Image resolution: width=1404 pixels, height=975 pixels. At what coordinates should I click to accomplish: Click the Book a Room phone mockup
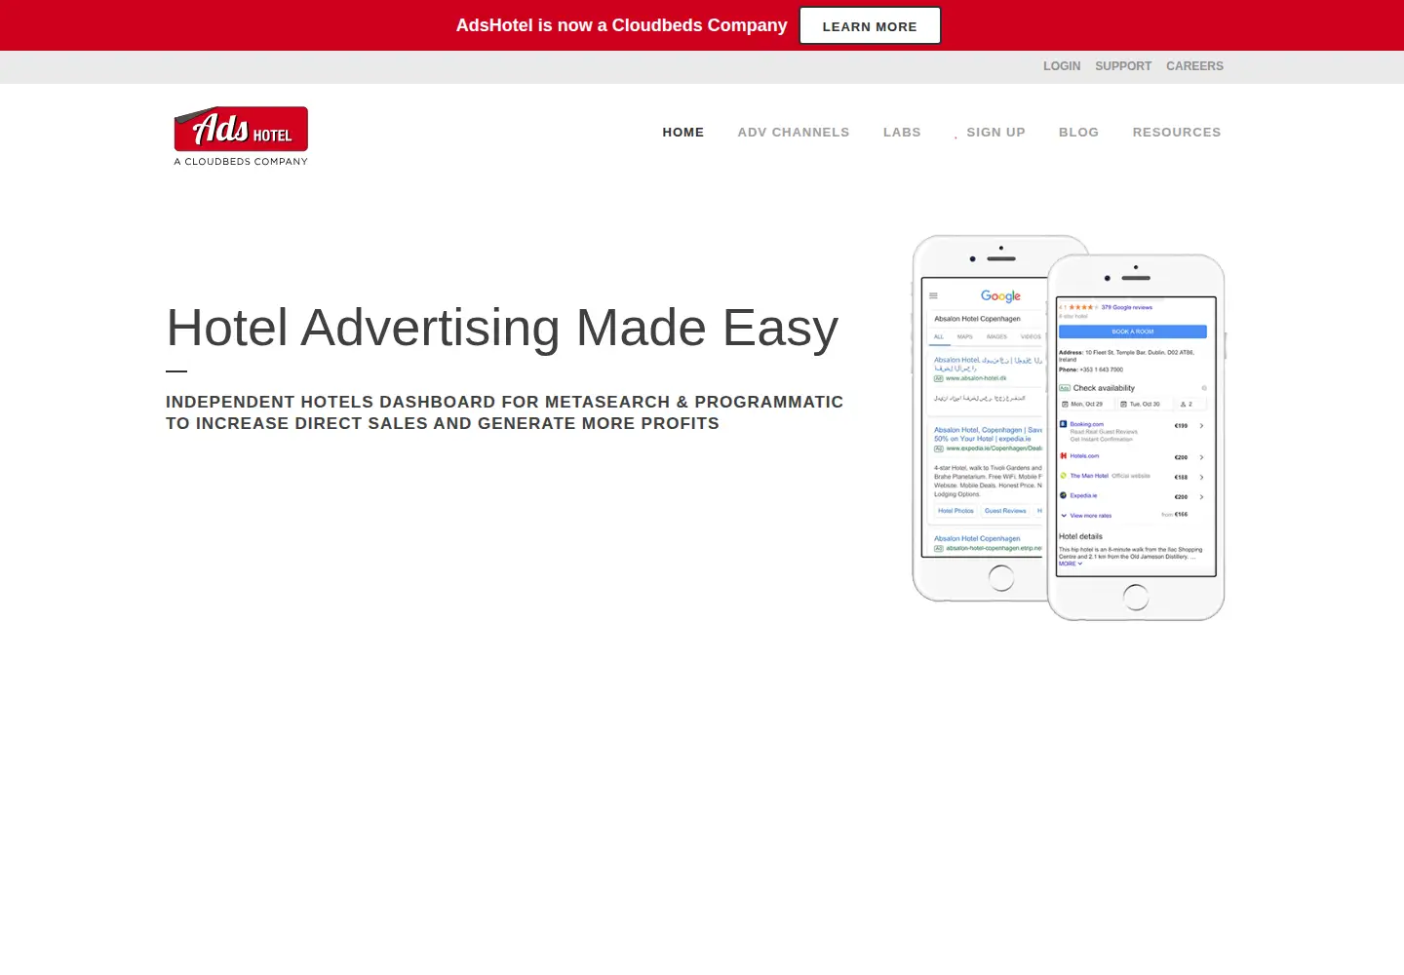click(x=1136, y=437)
